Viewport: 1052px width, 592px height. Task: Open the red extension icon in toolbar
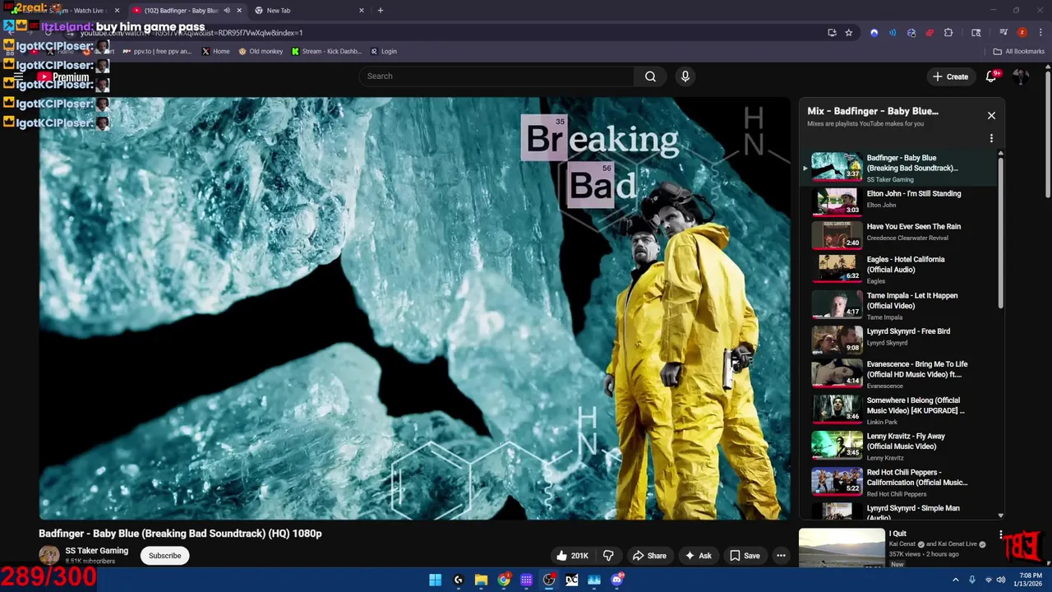pyautogui.click(x=930, y=33)
